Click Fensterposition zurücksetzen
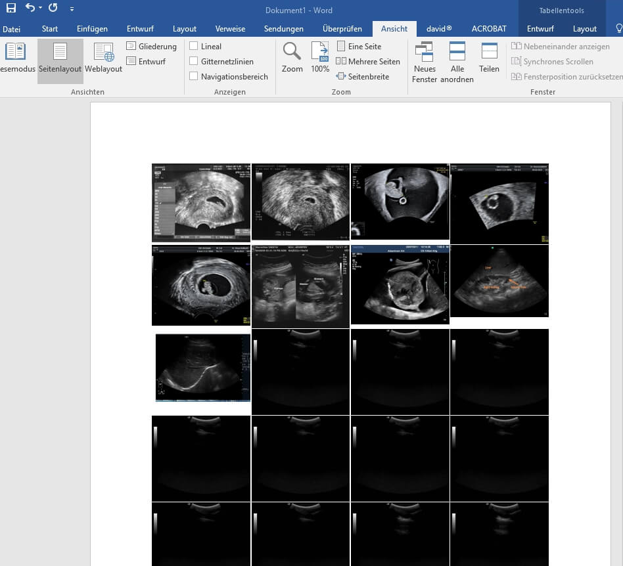 [x=567, y=77]
